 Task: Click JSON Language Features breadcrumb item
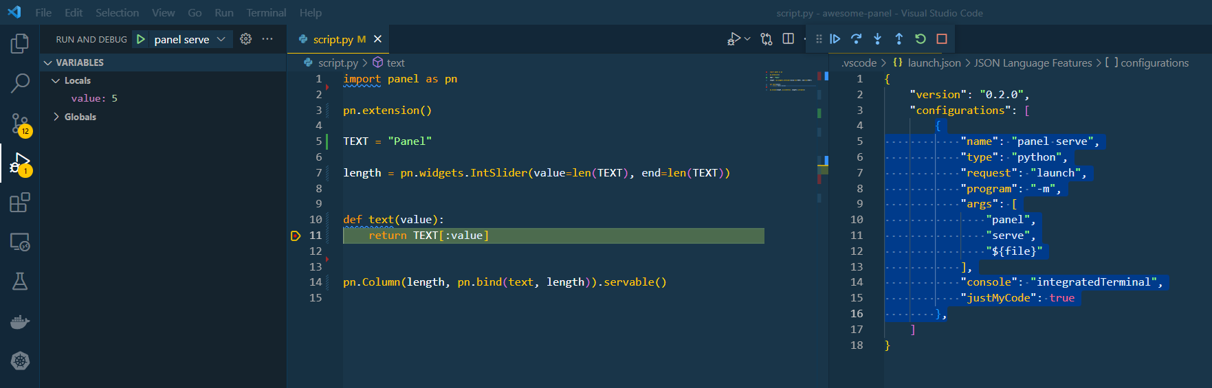pyautogui.click(x=1033, y=62)
